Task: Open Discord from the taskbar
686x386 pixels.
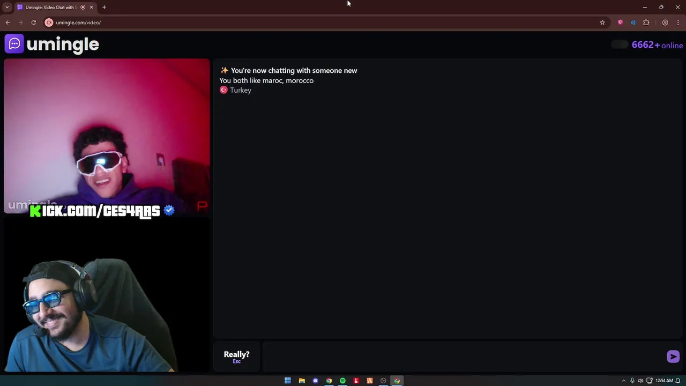Action: click(315, 381)
